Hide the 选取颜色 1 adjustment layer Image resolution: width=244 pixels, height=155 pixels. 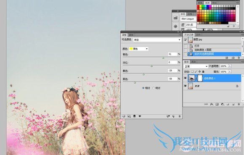[x=185, y=78]
